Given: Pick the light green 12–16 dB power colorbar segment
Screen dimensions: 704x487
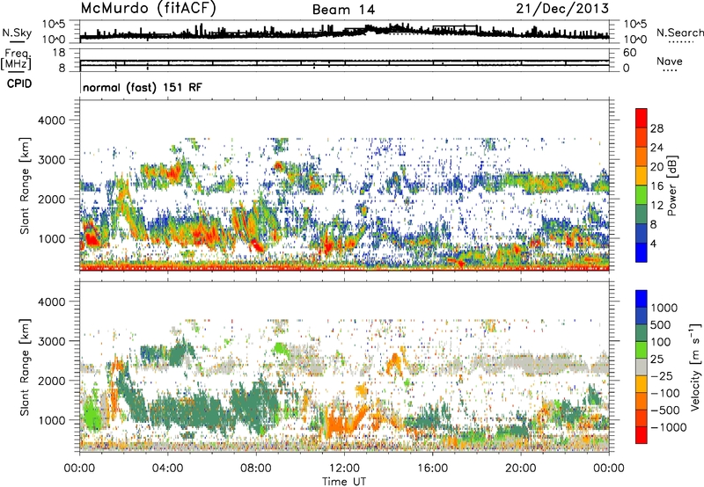Looking at the screenshot, I should [x=642, y=195].
